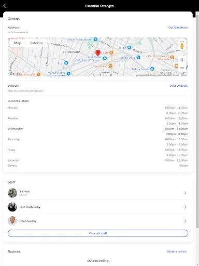
Task: Open the Visit Website link
Action: pos(179,86)
